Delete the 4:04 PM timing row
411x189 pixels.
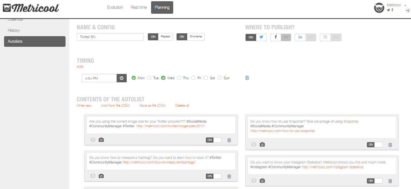(247, 78)
